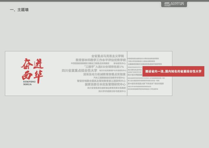
Task: Select the XIHUA text under the logo
Action: [x=27, y=84]
